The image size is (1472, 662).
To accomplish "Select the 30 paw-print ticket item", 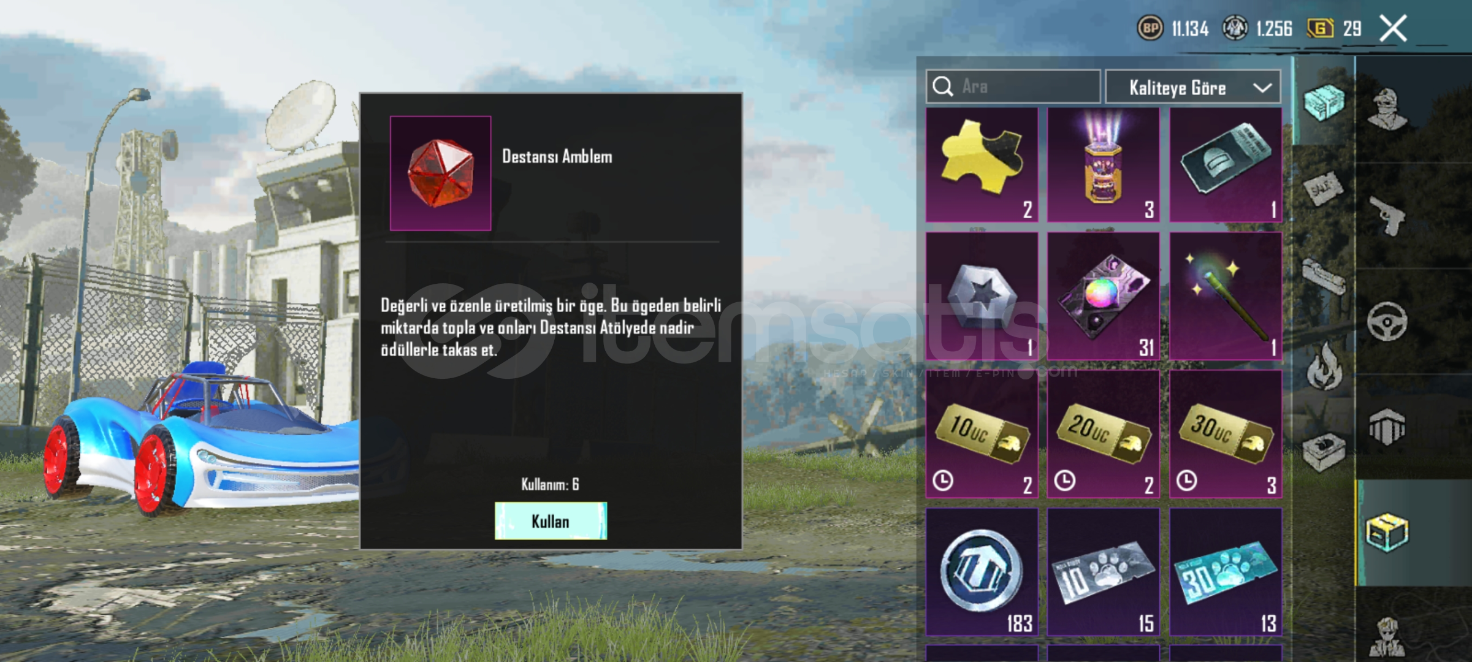I will (x=1226, y=572).
